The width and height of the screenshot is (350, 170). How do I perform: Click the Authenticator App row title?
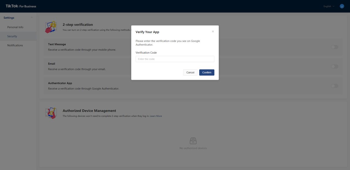point(60,83)
